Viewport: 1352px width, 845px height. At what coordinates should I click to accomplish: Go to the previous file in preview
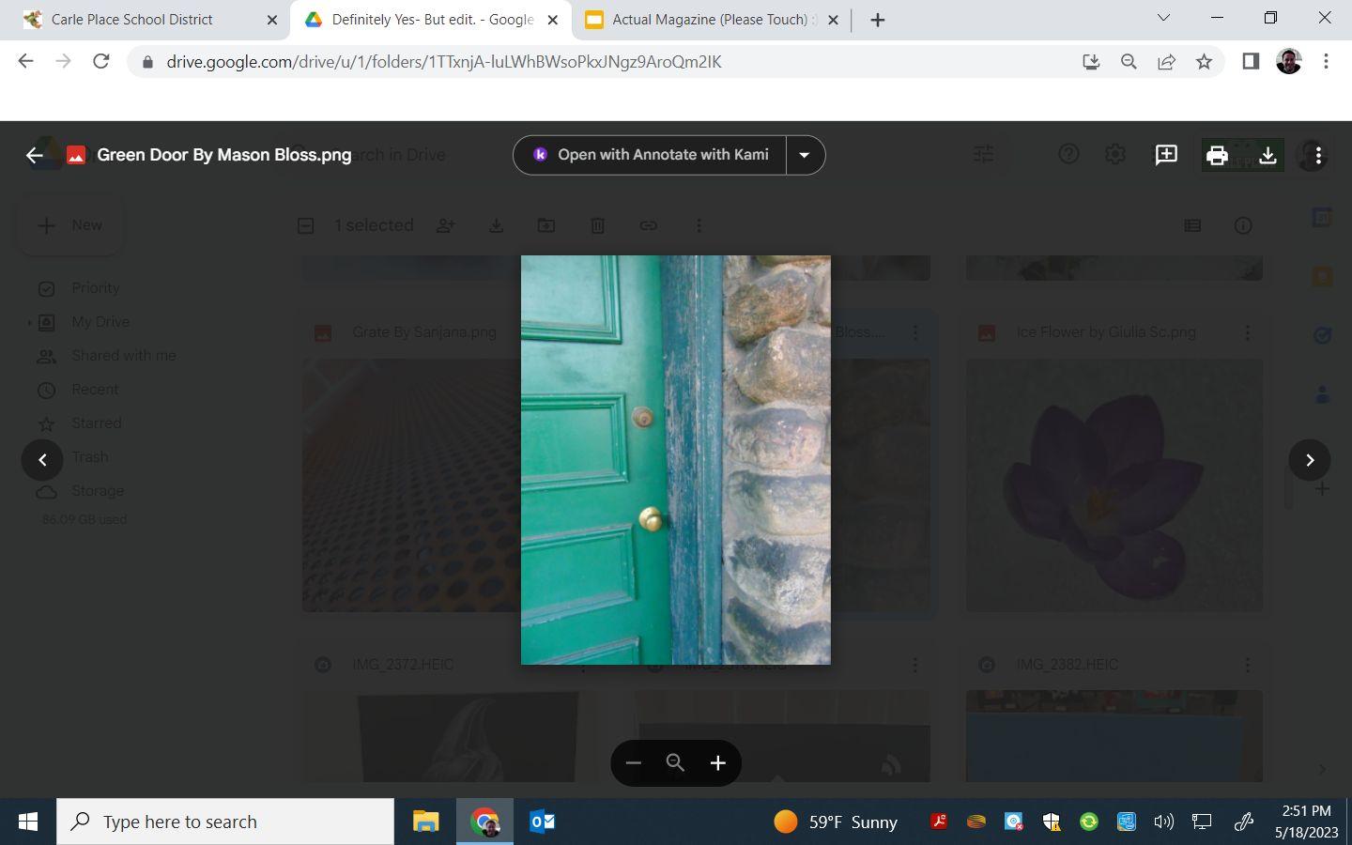(42, 460)
